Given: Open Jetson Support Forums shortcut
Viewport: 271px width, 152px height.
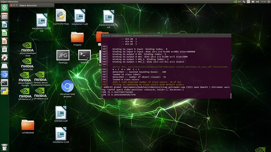Looking at the screenshot, I should (25, 79).
